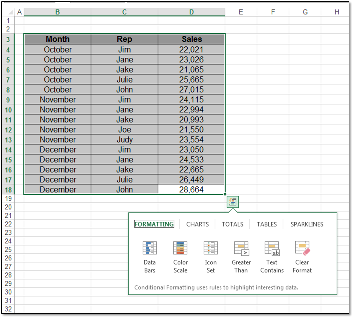
Task: Select cell with sales 23,026
Action: pyautogui.click(x=191, y=59)
